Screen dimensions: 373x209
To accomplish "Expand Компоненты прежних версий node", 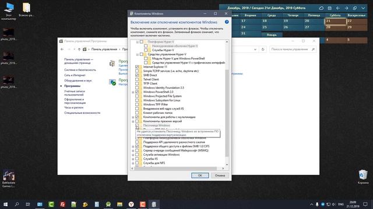I will click(x=133, y=121).
